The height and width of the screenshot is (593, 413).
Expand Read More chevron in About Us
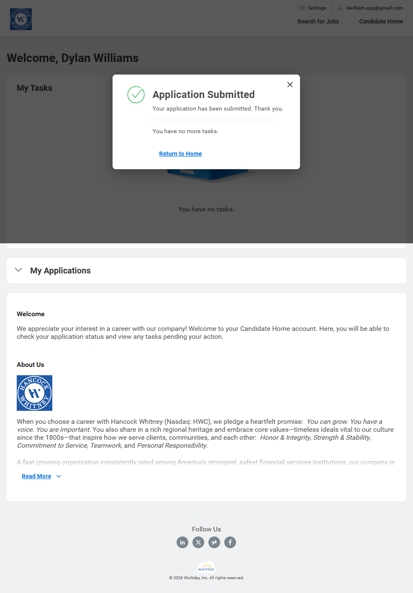(x=59, y=477)
